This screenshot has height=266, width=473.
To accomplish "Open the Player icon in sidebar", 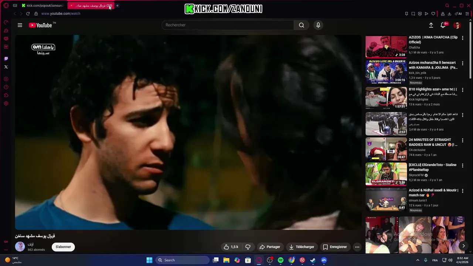I will coord(6,79).
